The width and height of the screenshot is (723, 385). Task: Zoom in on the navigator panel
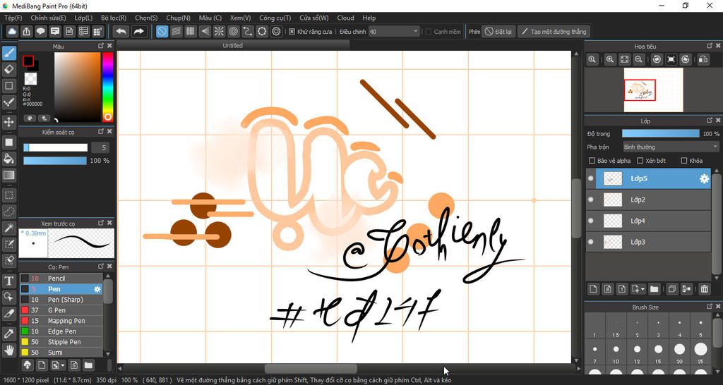tap(610, 59)
